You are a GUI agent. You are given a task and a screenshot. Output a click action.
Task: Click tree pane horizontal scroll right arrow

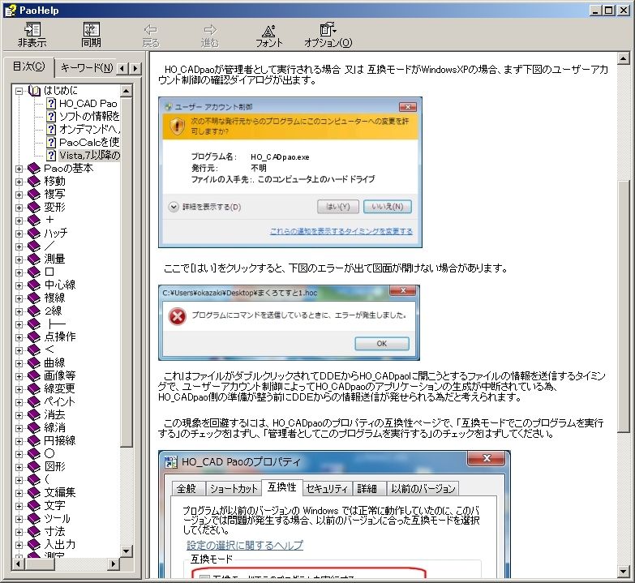click(114, 564)
